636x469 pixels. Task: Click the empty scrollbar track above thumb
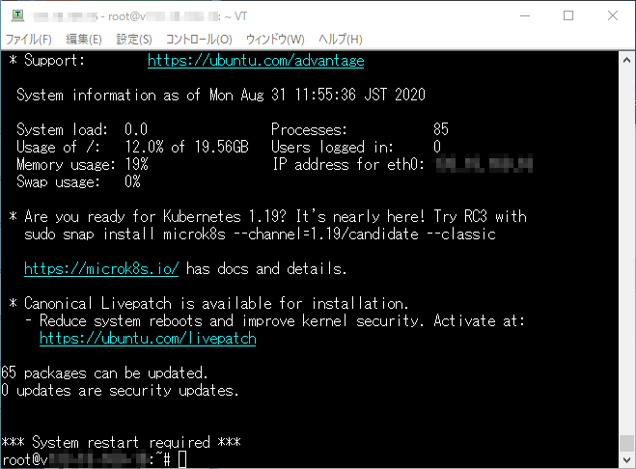click(627, 241)
